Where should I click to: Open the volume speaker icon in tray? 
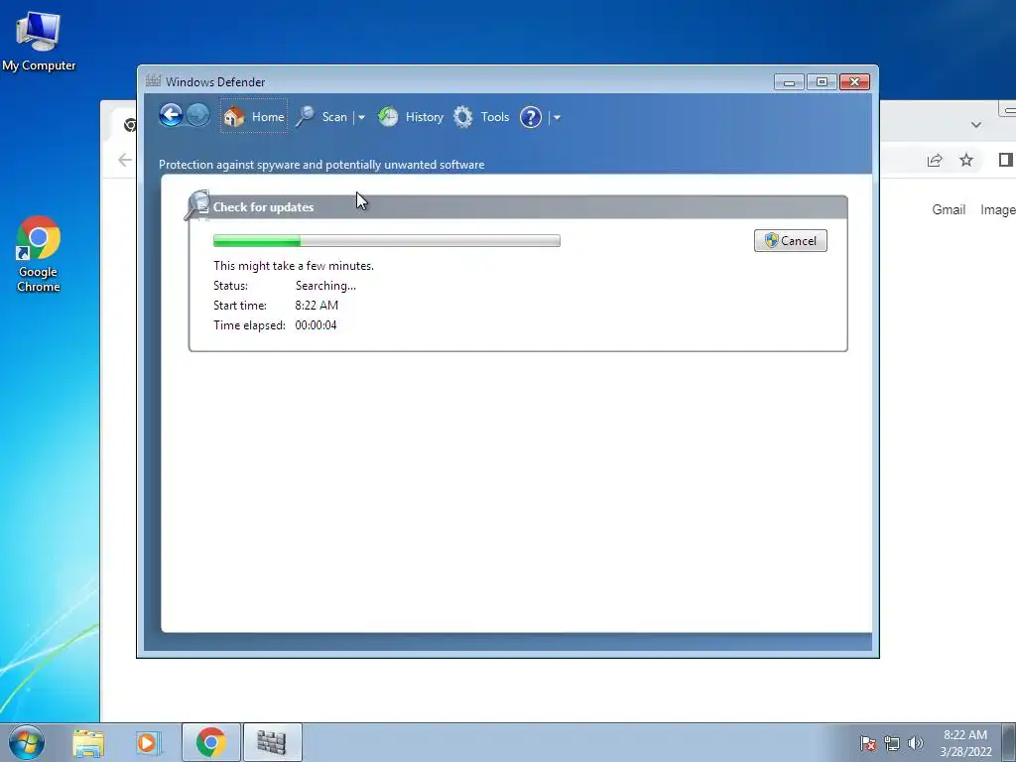coord(916,743)
